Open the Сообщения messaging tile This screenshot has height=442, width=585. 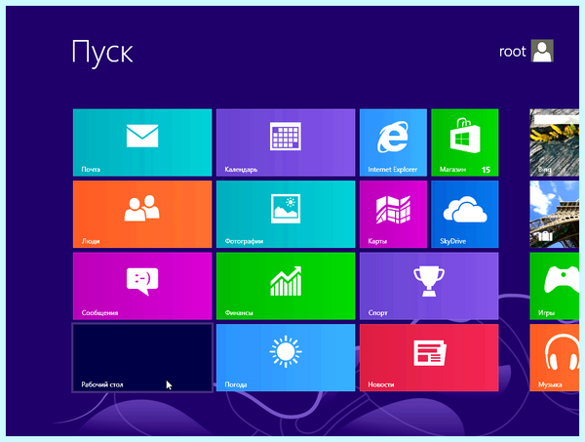click(142, 286)
